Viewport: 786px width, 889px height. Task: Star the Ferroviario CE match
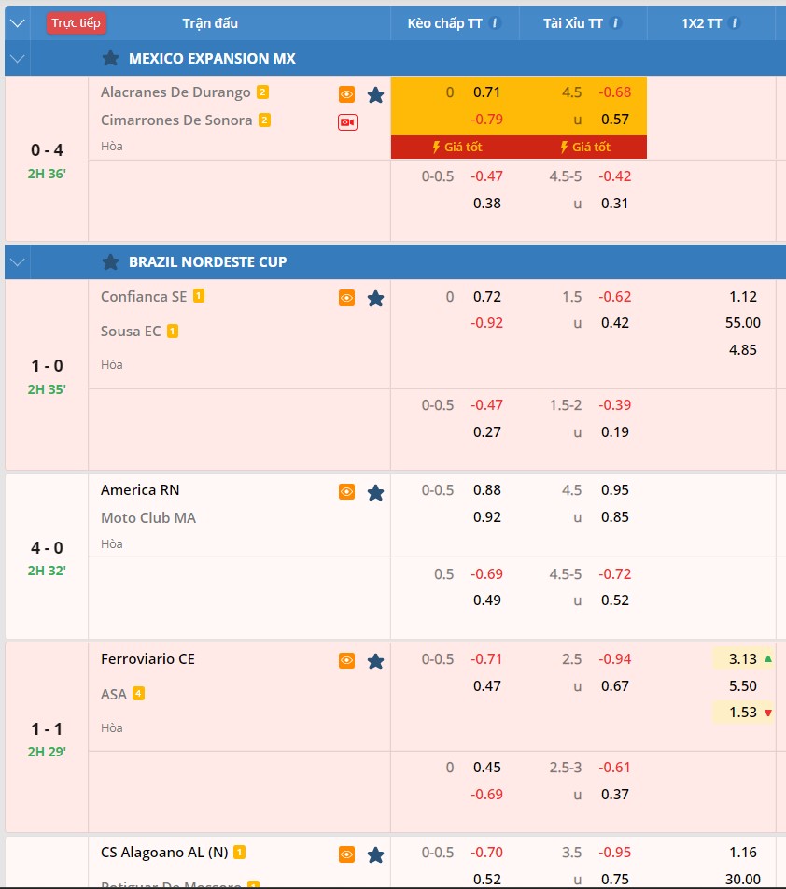(x=375, y=661)
